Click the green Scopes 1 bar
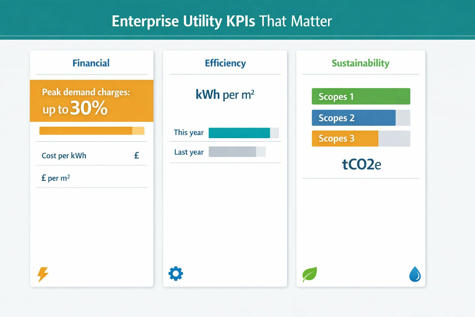 (x=361, y=96)
